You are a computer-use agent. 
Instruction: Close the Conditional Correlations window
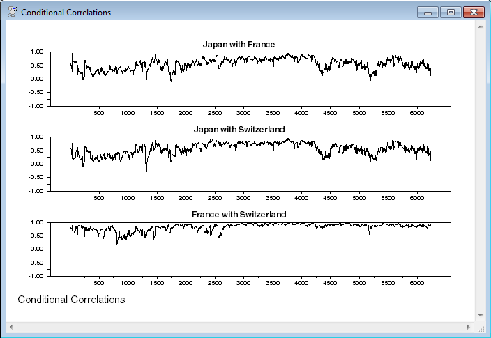[x=474, y=13]
